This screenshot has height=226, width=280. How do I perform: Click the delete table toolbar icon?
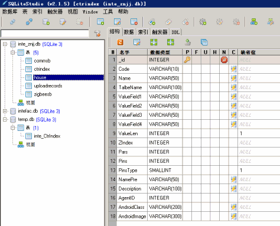tap(134, 22)
